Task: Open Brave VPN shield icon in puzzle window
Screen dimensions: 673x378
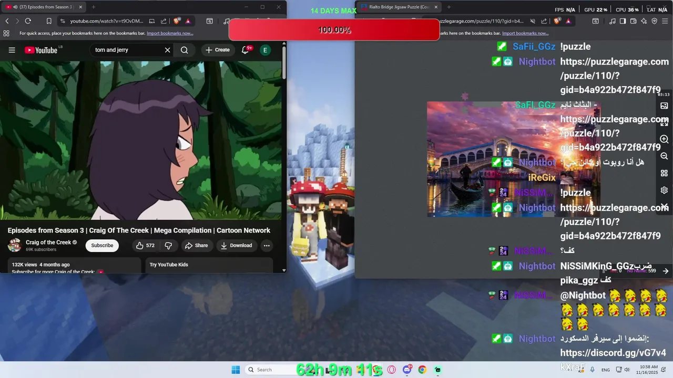Action: coord(655,21)
